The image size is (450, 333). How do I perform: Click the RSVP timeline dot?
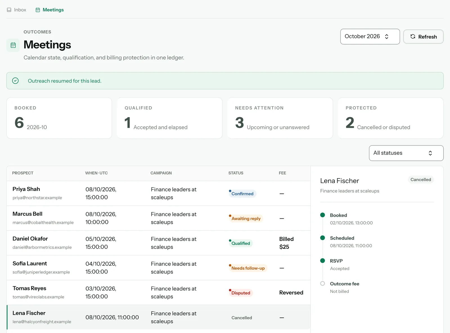point(323,261)
